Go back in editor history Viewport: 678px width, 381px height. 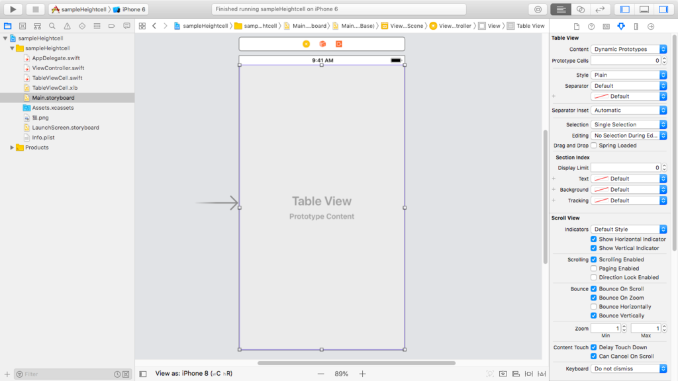tap(154, 26)
